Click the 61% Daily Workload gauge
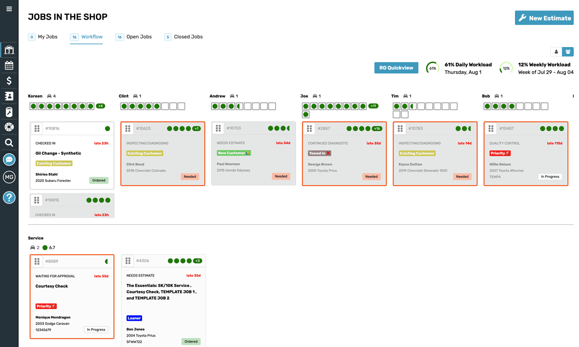The width and height of the screenshot is (579, 347). (432, 68)
